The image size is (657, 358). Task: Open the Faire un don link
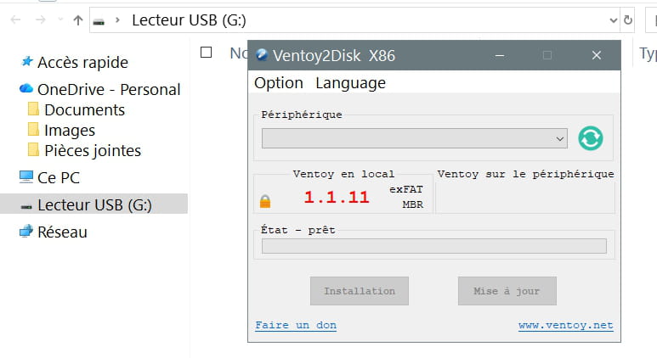(x=296, y=326)
